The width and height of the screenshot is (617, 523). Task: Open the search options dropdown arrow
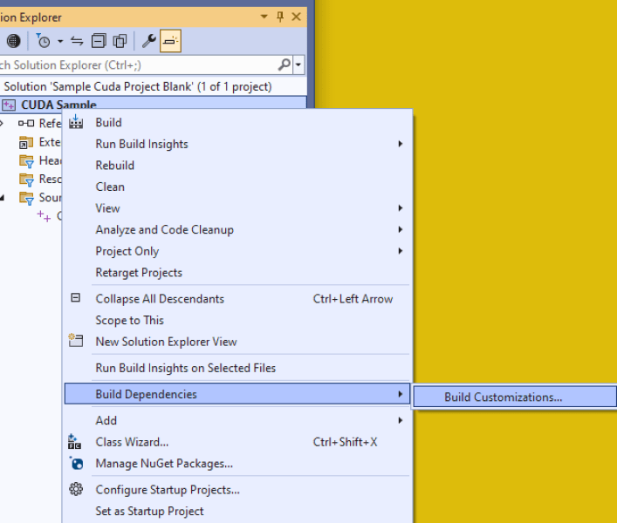click(298, 65)
